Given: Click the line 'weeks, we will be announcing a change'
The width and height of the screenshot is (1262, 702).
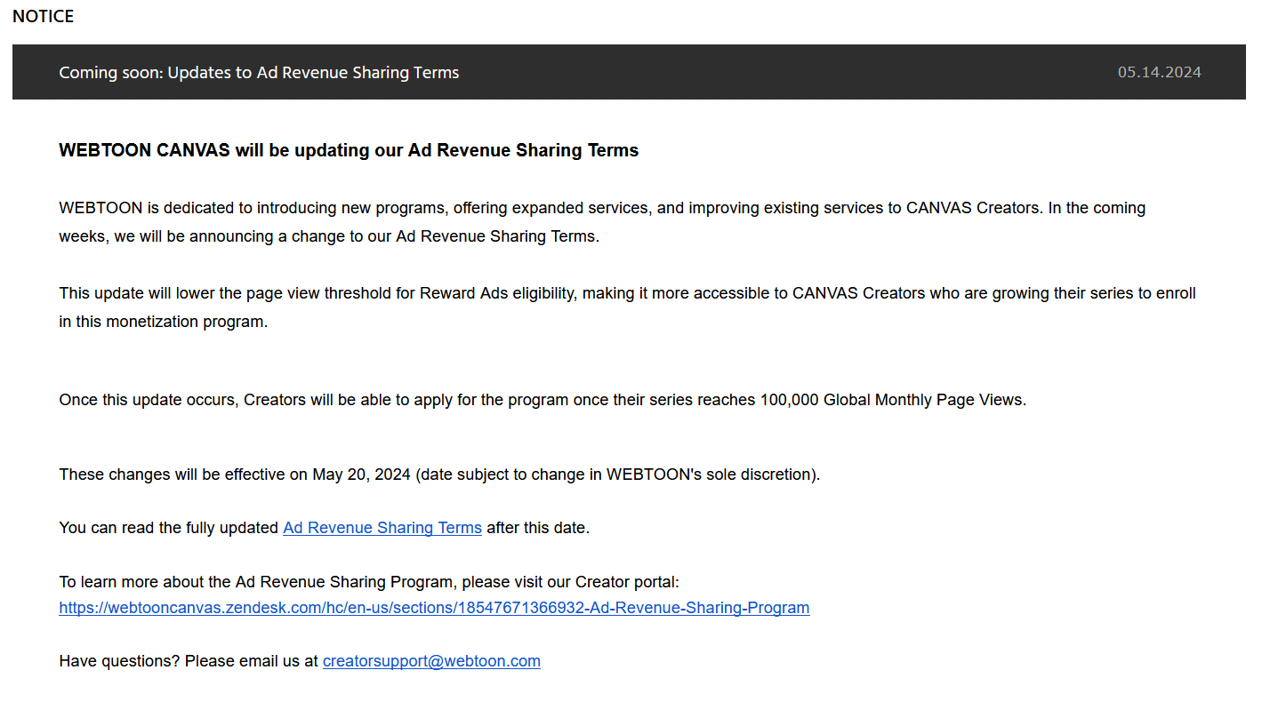Looking at the screenshot, I should [x=329, y=236].
